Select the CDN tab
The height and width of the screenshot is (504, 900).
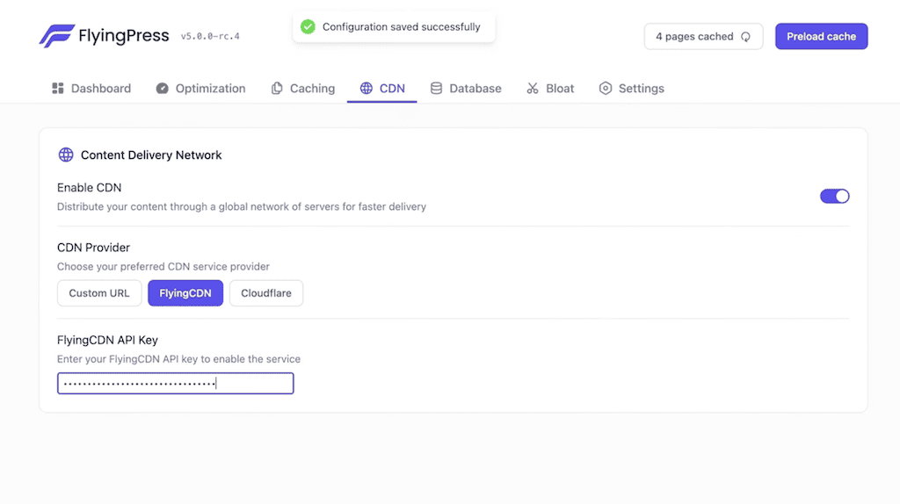pyautogui.click(x=382, y=89)
